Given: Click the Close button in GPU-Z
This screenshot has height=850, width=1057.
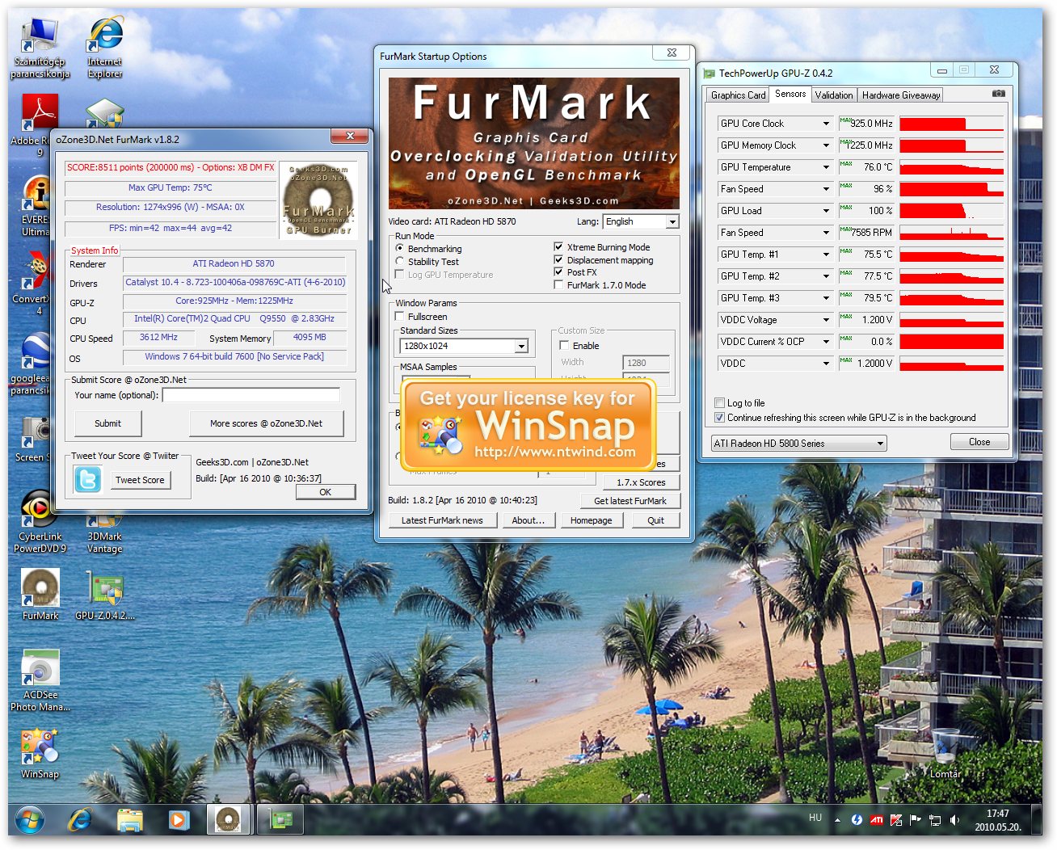Looking at the screenshot, I should (x=979, y=442).
